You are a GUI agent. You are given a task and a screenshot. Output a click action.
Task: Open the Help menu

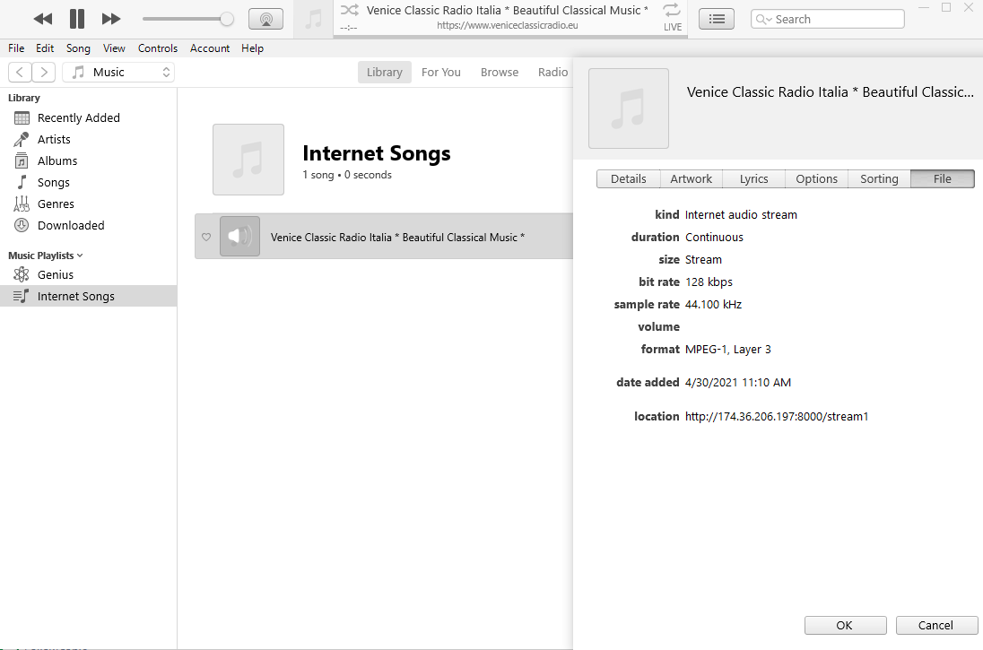point(253,48)
